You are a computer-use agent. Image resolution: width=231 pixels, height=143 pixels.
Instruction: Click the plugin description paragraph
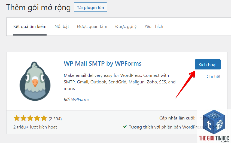click(x=120, y=82)
